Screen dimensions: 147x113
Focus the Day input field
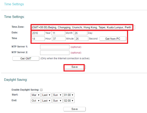click(x=81, y=33)
